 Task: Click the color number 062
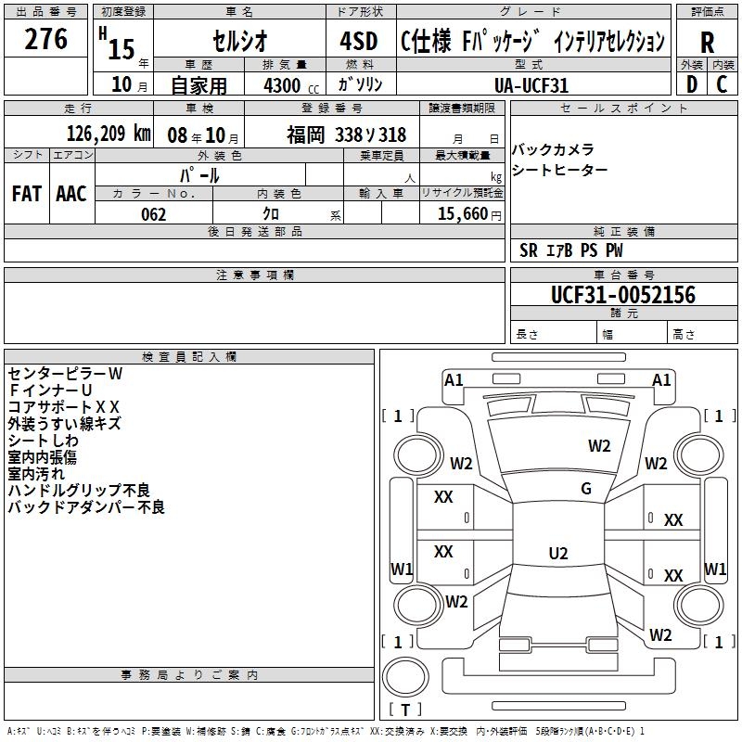pos(154,214)
